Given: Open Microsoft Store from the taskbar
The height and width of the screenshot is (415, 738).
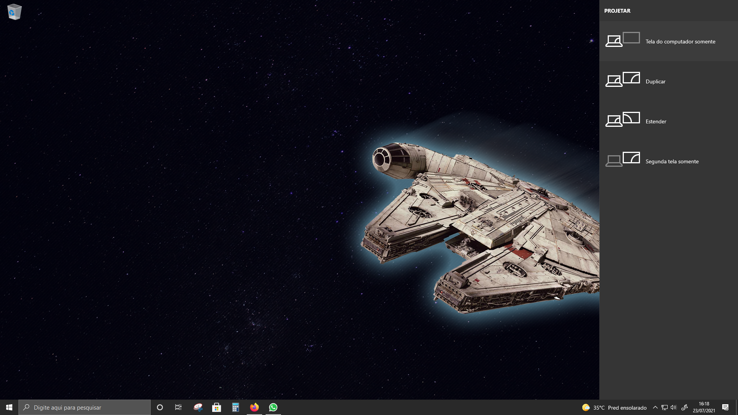Looking at the screenshot, I should pyautogui.click(x=217, y=407).
